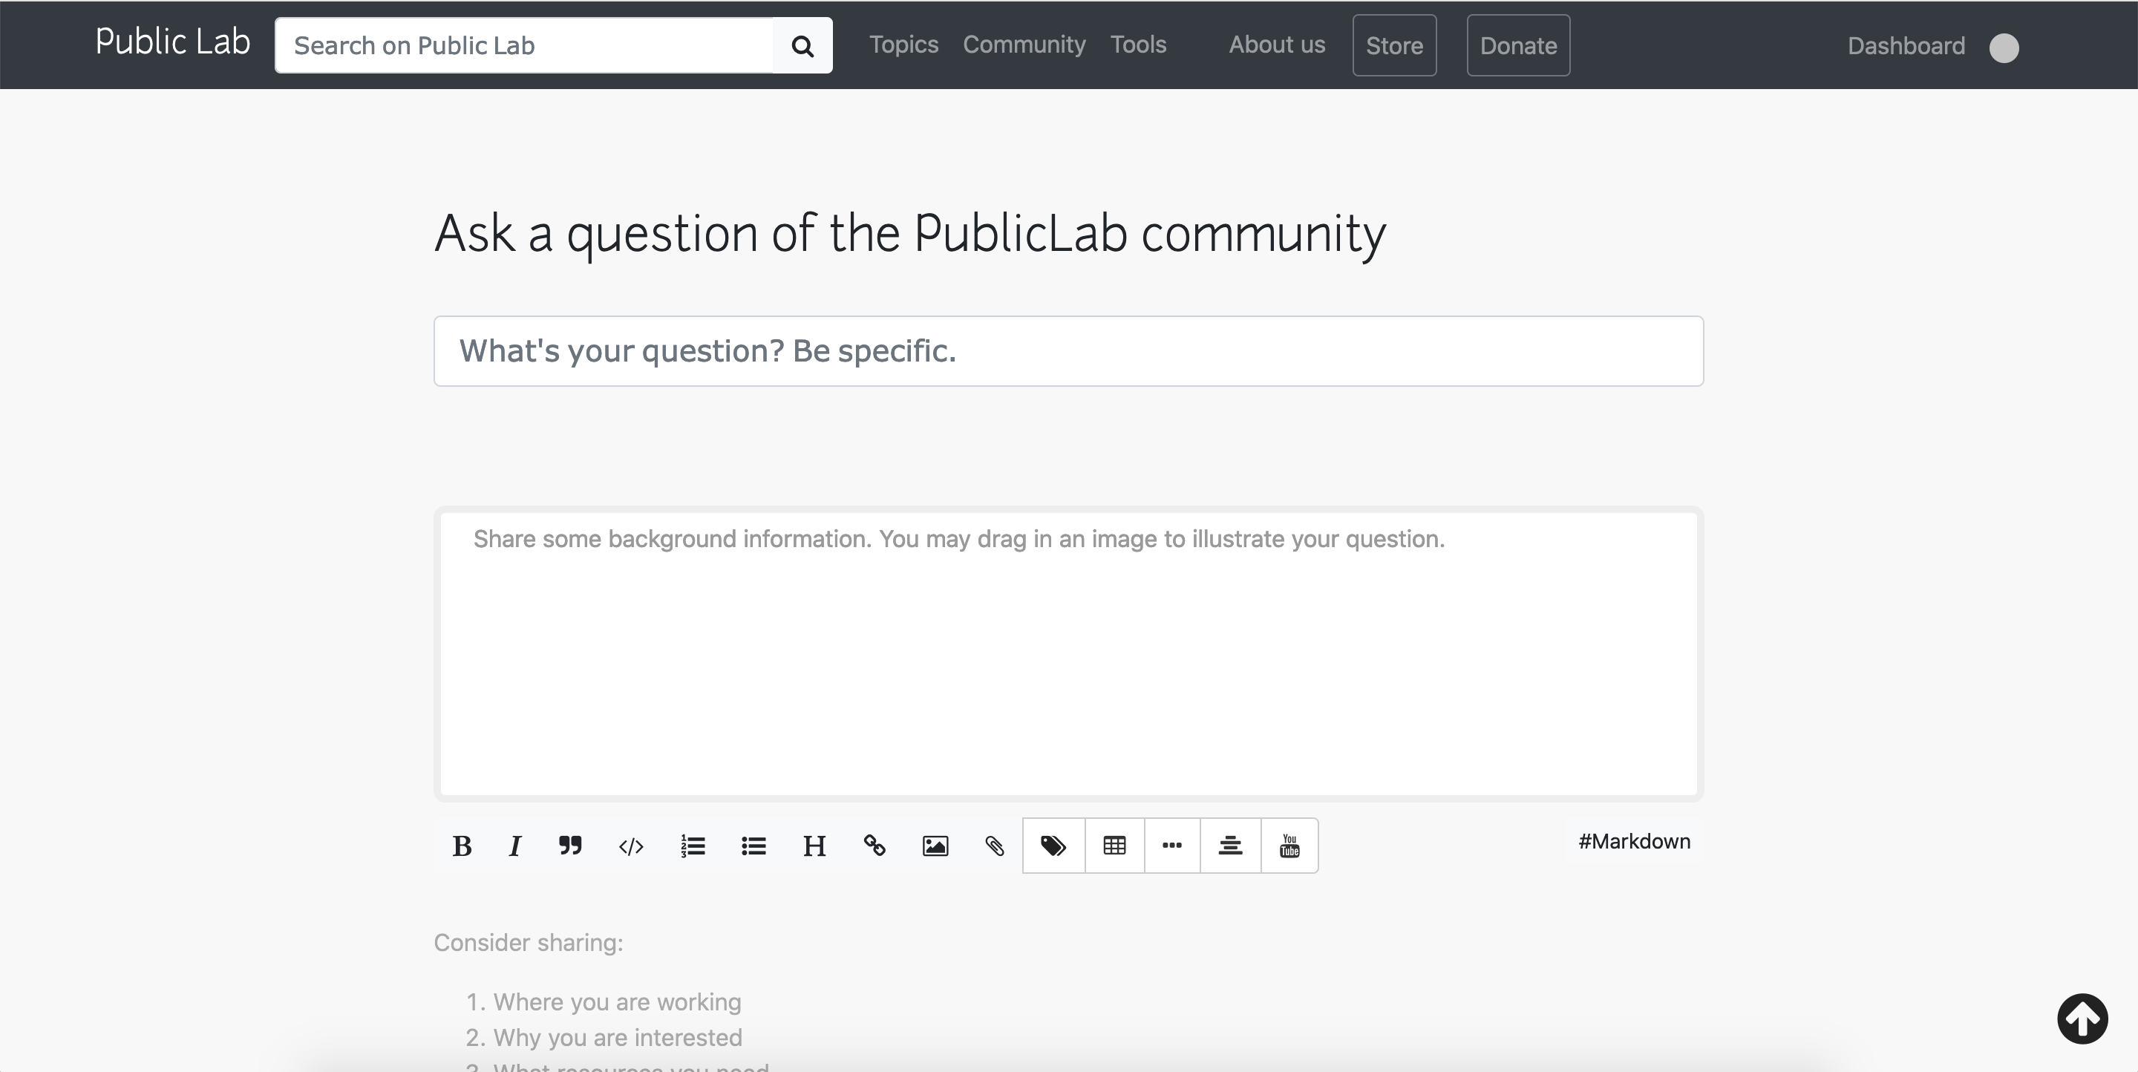Insert a blockquote using the quote icon
Screen dimensions: 2138x1072
(570, 846)
